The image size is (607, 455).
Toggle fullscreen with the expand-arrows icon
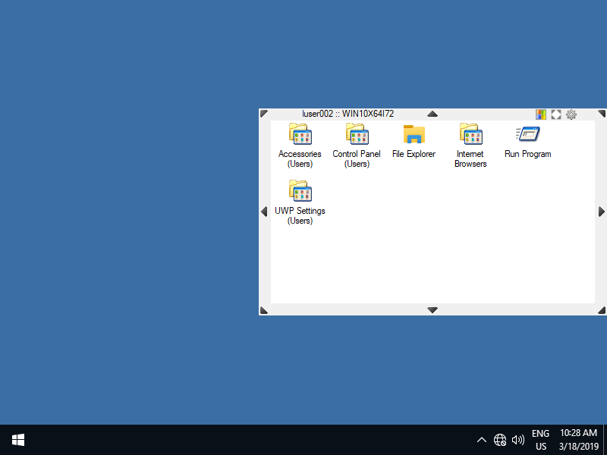pyautogui.click(x=556, y=115)
